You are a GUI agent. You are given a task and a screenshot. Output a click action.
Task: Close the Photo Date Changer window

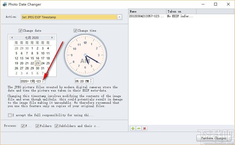(228, 4)
